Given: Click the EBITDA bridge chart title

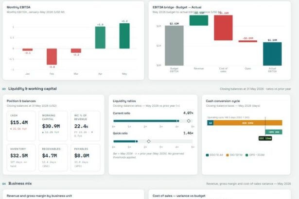Looking at the screenshot, I should coord(177,7).
